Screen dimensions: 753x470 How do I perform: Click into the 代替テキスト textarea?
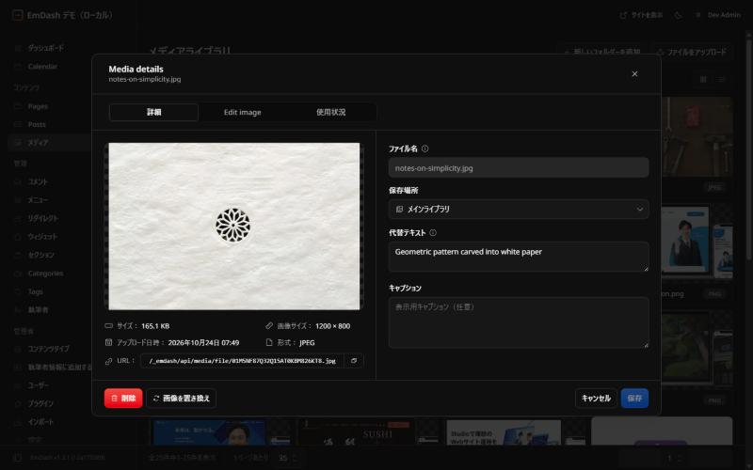519,257
